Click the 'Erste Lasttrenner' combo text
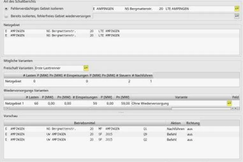 pyautogui.click(x=59, y=68)
